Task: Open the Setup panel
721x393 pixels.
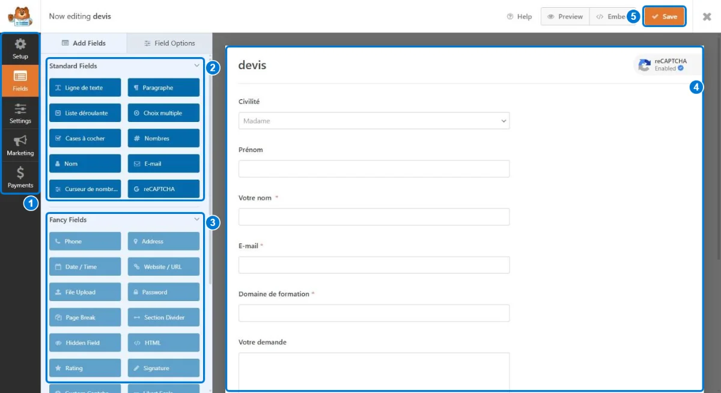Action: (20, 49)
